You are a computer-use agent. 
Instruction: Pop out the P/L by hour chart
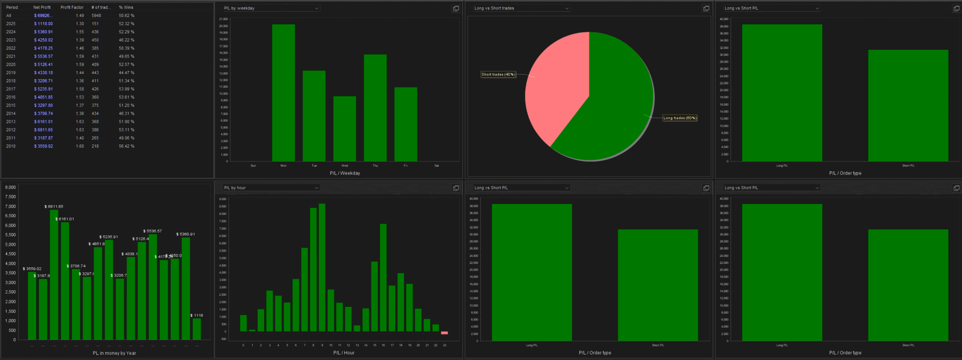455,188
